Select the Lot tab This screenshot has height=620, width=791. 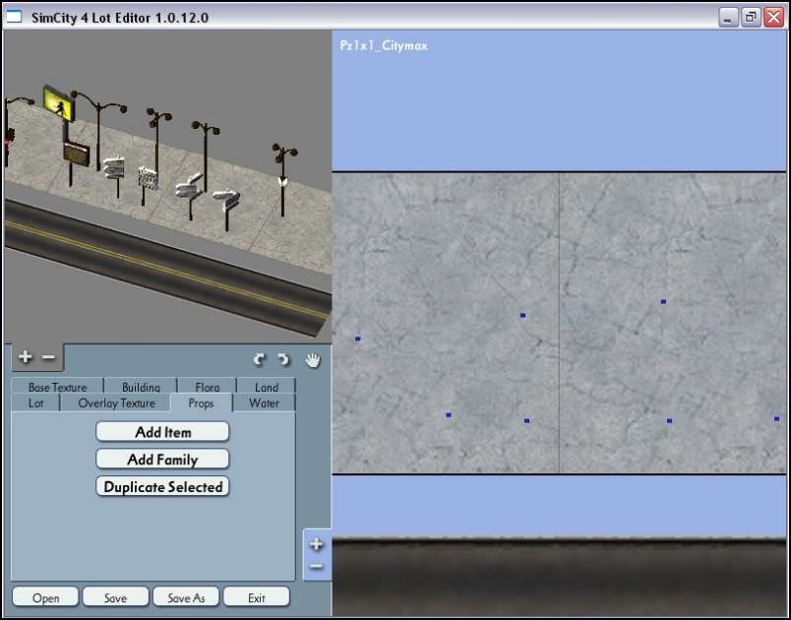click(35, 403)
